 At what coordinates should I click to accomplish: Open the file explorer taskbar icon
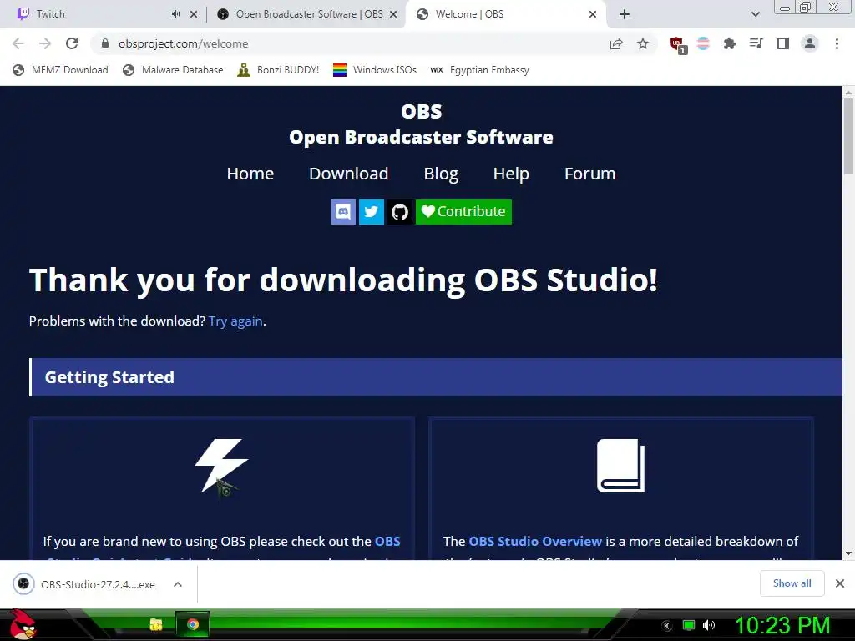[156, 624]
